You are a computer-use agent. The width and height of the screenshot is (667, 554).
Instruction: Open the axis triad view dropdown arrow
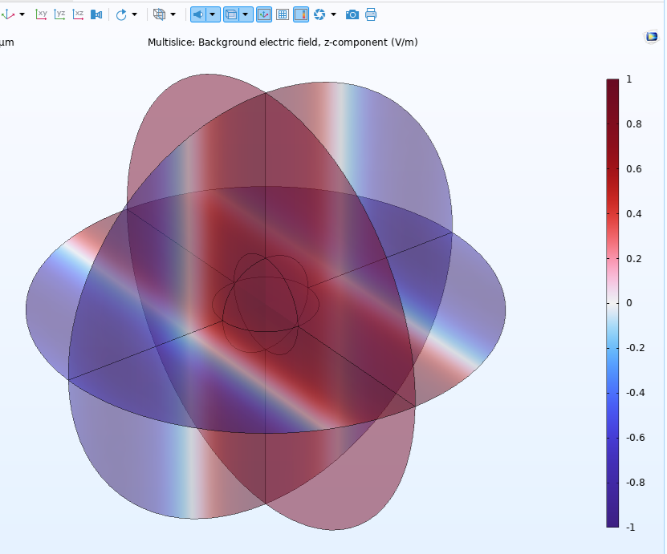(22, 14)
